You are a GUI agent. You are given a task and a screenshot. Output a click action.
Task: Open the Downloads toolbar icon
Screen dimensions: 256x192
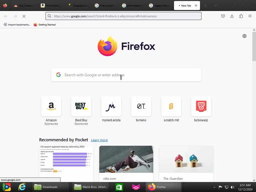(x=232, y=16)
